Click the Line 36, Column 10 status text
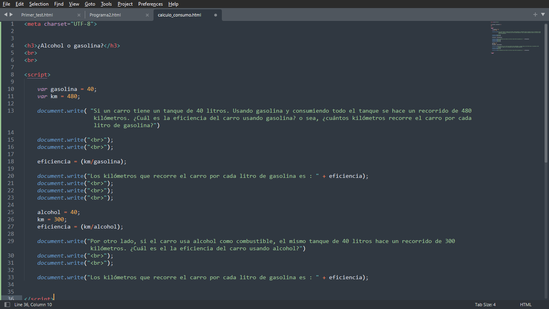The height and width of the screenshot is (309, 549). [33, 305]
